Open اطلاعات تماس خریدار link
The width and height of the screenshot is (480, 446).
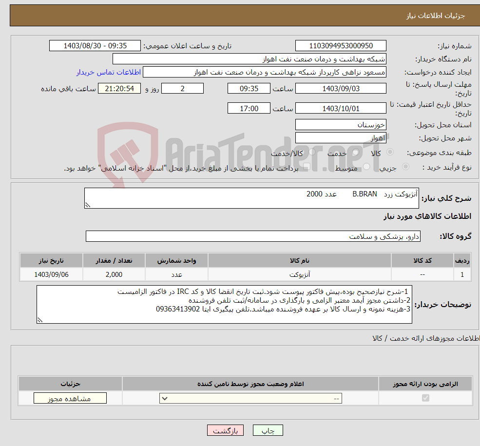tap(109, 72)
